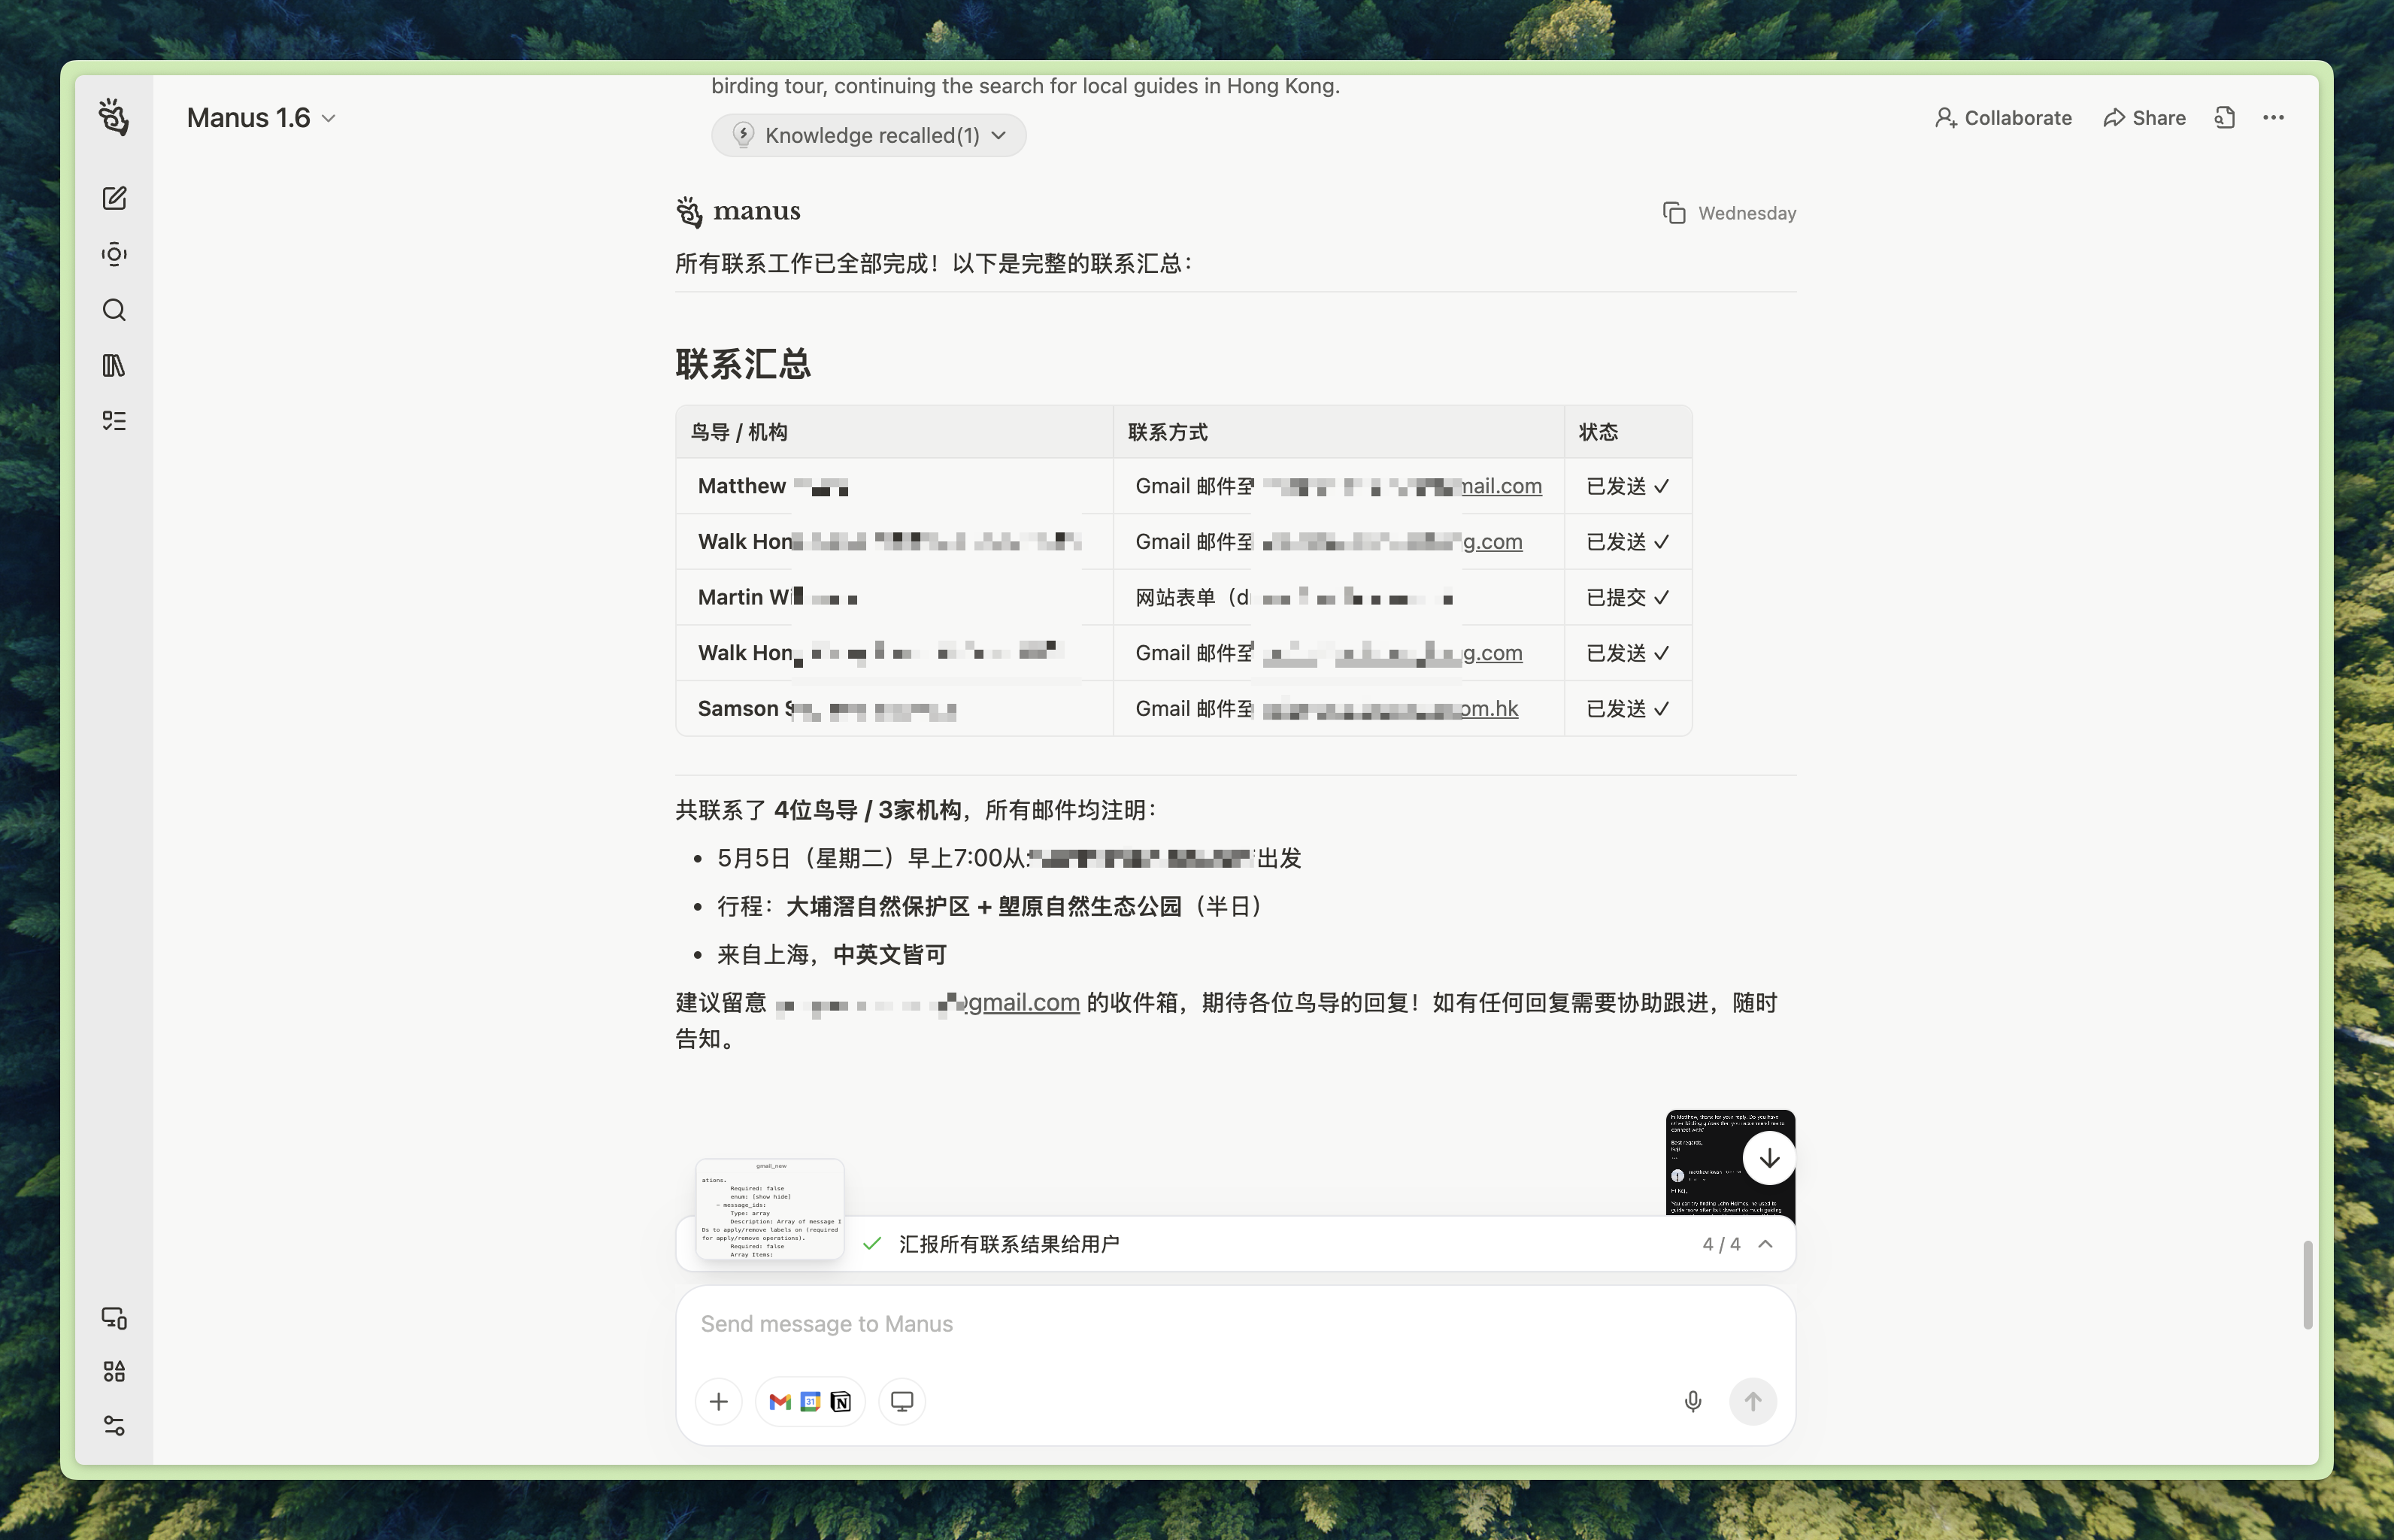
Task: Click the Gmail connector icon
Action: (779, 1401)
